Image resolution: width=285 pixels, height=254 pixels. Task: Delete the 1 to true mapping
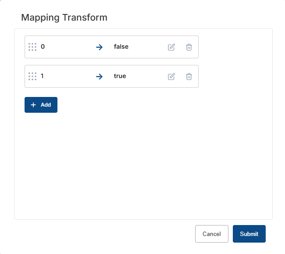click(189, 76)
